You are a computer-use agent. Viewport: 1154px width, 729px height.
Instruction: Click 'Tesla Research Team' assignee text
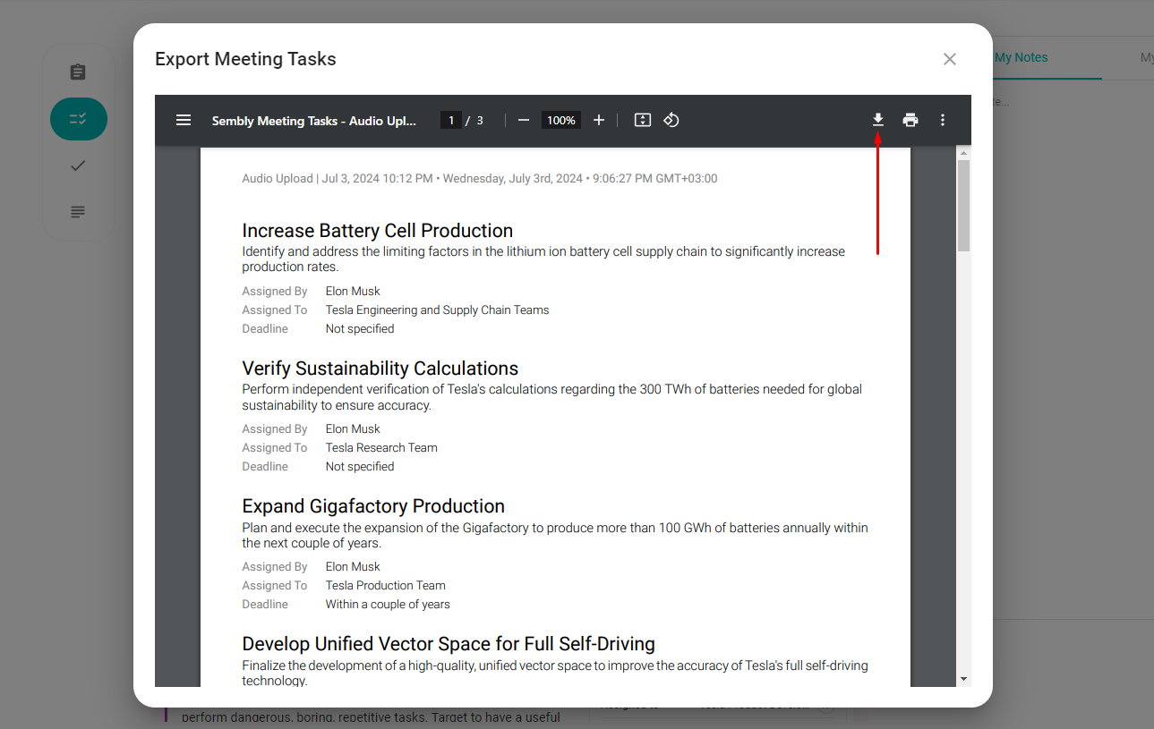[x=381, y=448]
